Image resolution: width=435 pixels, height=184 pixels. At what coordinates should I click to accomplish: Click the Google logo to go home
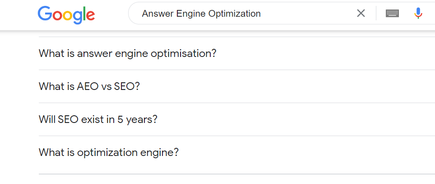point(66,14)
